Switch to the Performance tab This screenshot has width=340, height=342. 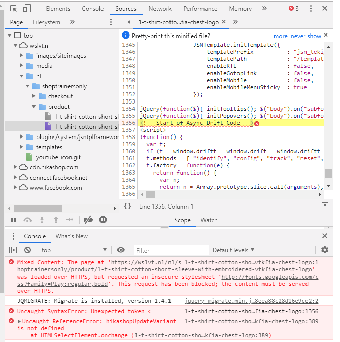(x=200, y=9)
